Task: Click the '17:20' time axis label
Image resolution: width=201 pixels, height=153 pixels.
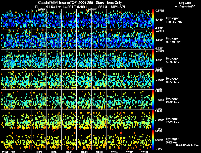Action: 144,152
